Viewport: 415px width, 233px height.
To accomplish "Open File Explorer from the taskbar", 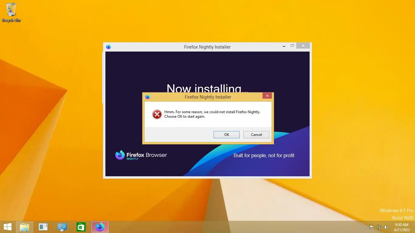I will click(x=25, y=227).
